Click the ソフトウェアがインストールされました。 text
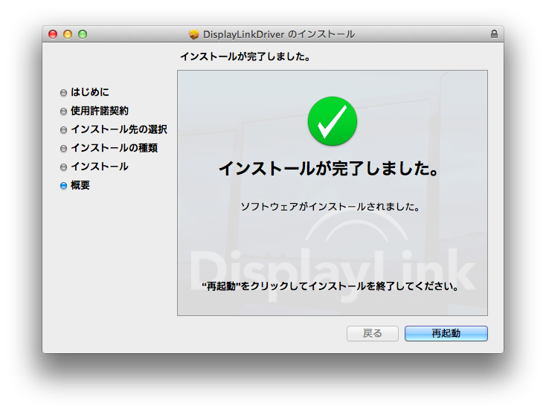This screenshot has width=546, height=412. [331, 207]
